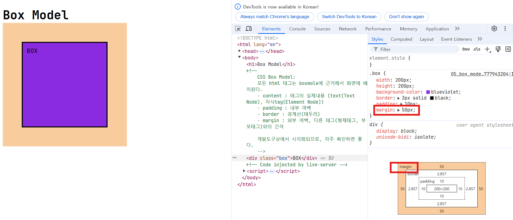
Task: Expand the script element node
Action: (244, 171)
